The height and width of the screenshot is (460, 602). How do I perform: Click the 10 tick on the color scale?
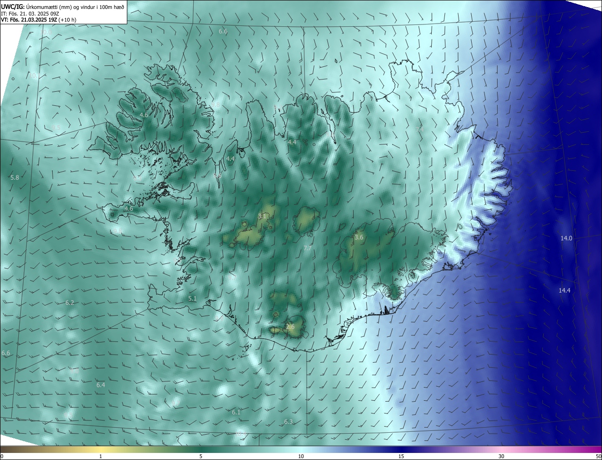pyautogui.click(x=301, y=457)
